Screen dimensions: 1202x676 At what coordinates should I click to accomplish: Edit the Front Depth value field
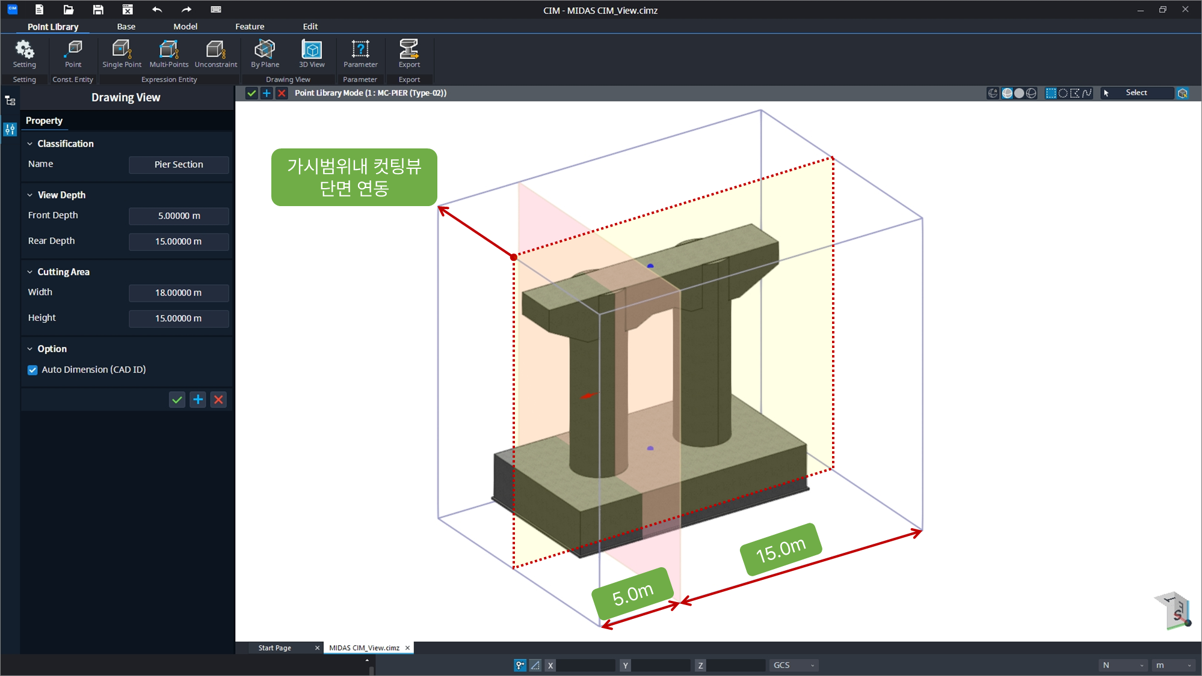point(179,216)
